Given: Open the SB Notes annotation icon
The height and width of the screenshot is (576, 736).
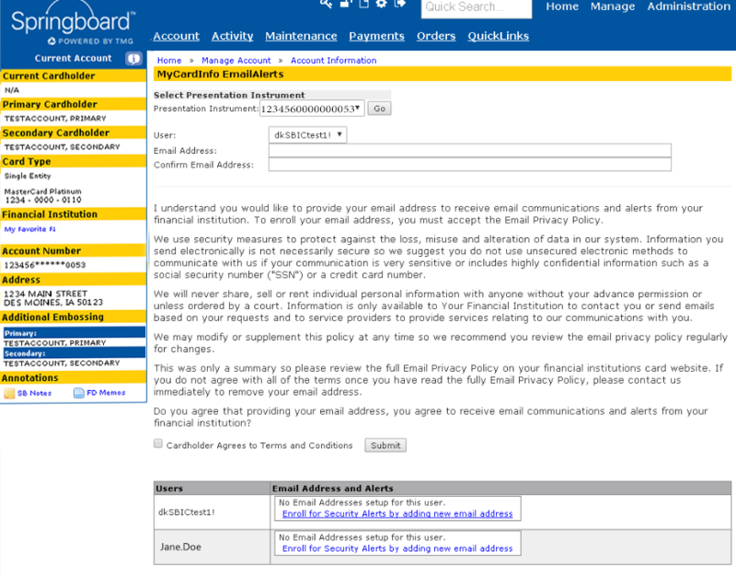Looking at the screenshot, I should coord(9,393).
